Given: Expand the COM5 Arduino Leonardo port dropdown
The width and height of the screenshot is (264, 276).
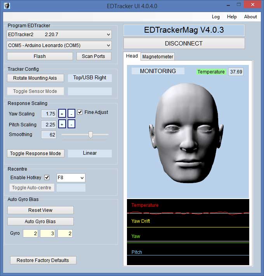Looking at the screenshot, I should (x=59, y=45).
